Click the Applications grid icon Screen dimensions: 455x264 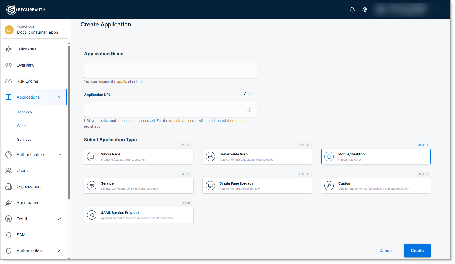(9, 97)
